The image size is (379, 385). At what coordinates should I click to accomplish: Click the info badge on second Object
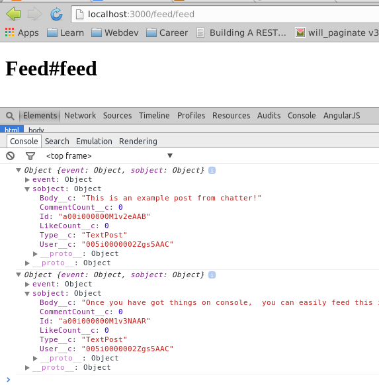coord(212,275)
